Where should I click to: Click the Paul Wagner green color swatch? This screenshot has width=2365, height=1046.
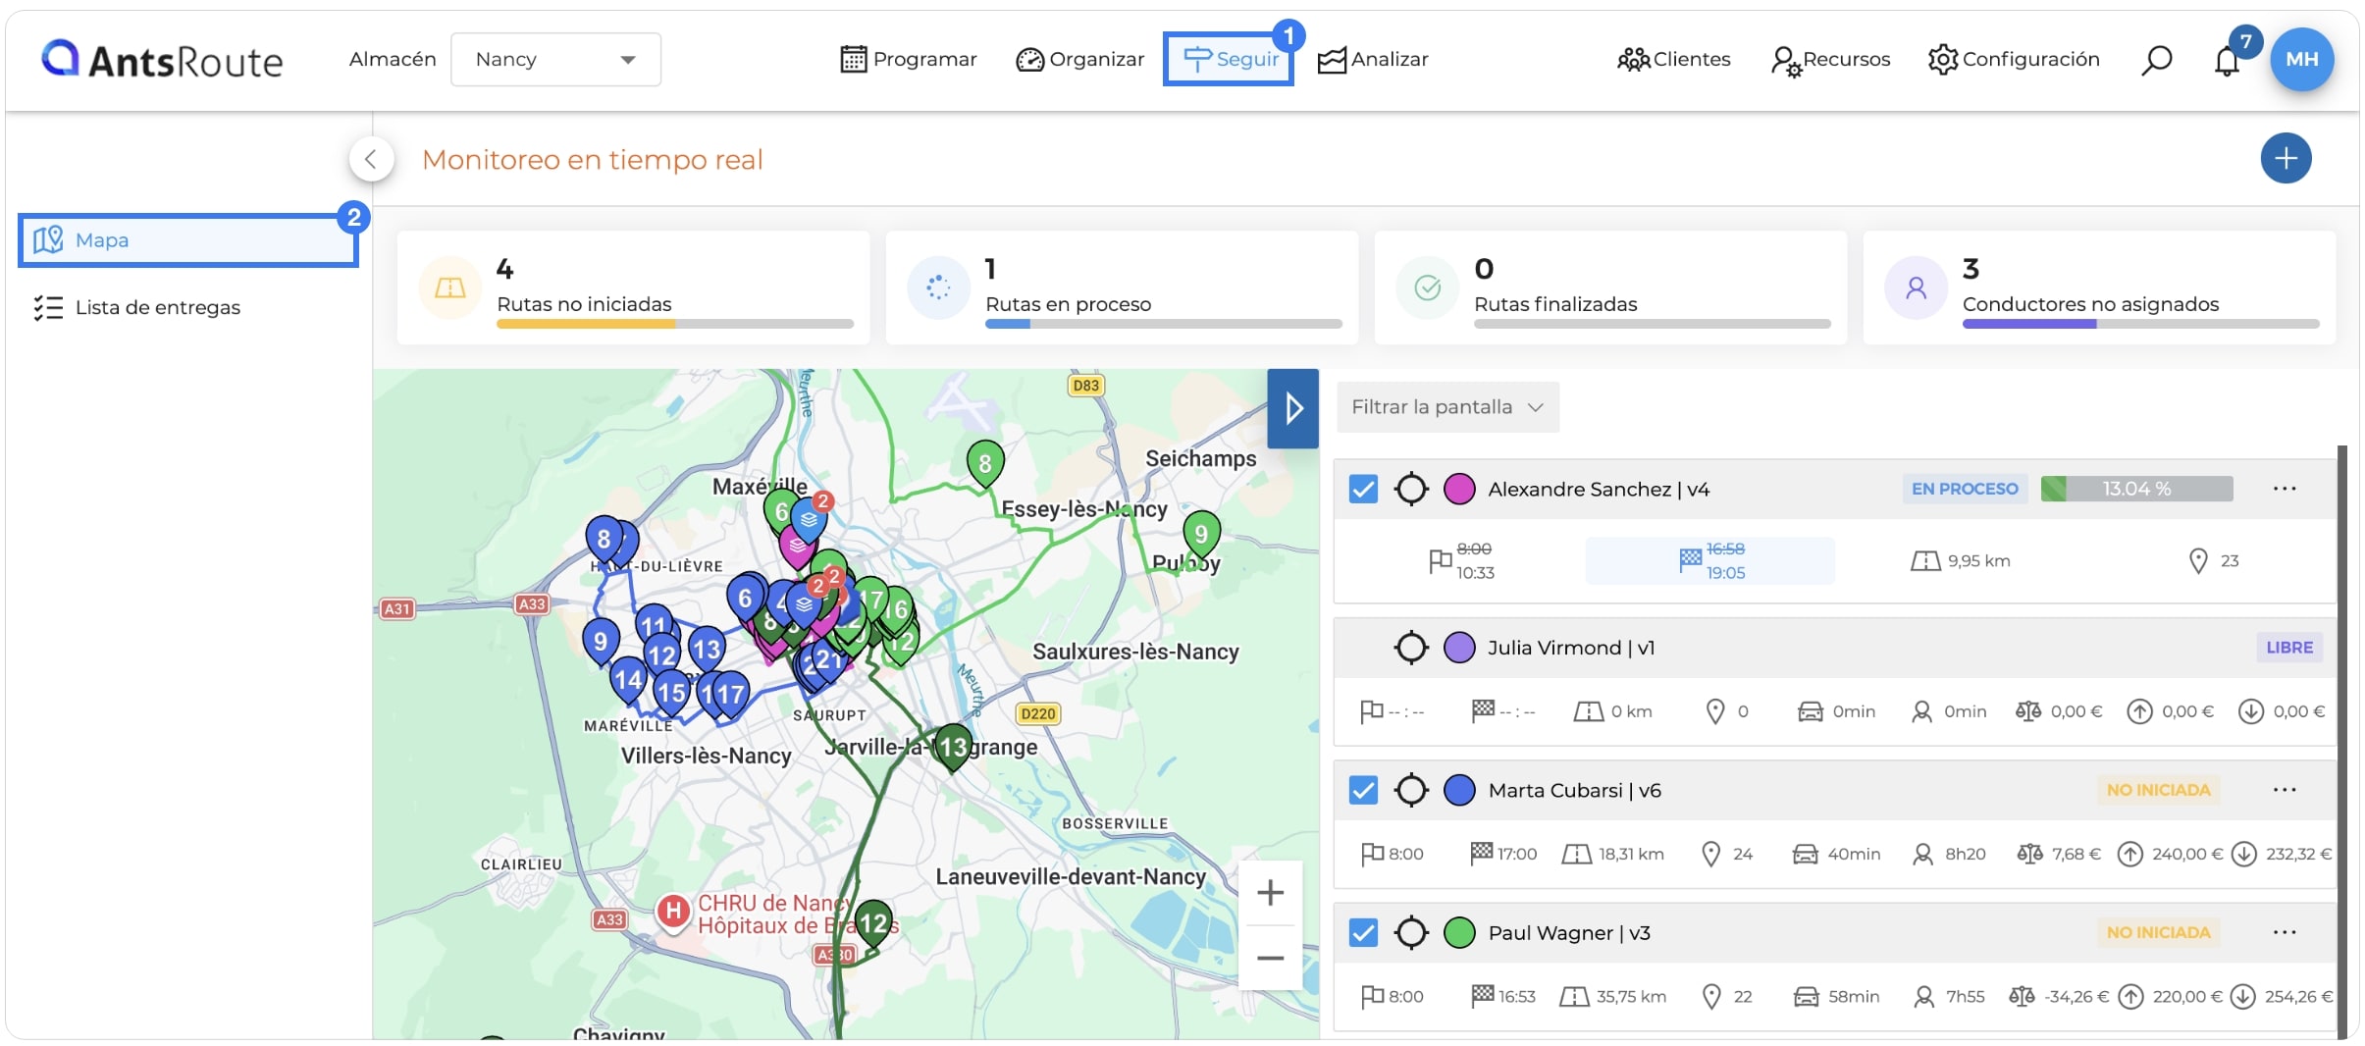[1459, 932]
